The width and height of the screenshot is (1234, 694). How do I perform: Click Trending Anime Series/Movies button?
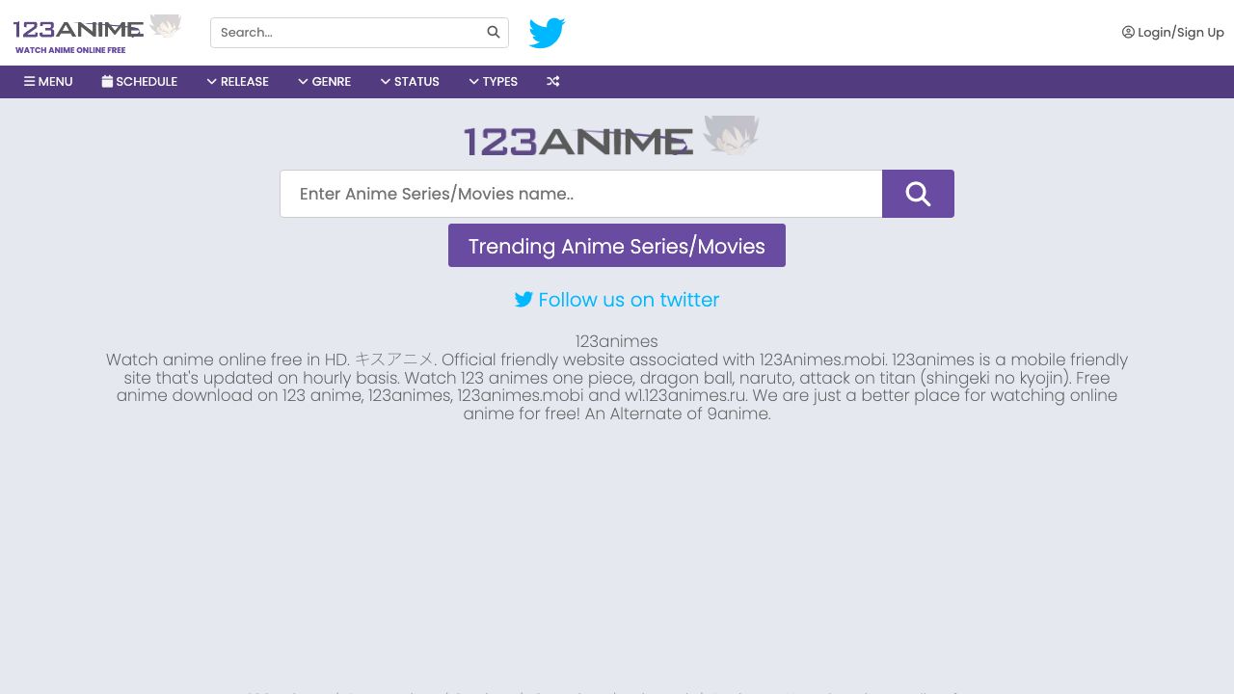[617, 246]
